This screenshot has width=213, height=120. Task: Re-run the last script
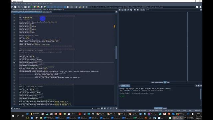[x=45, y=7]
